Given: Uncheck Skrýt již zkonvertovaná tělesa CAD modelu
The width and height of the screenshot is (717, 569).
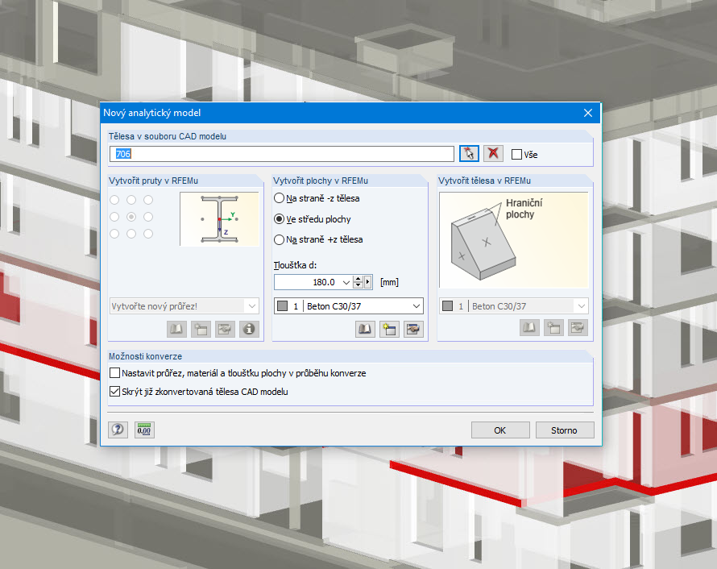Looking at the screenshot, I should coord(116,392).
